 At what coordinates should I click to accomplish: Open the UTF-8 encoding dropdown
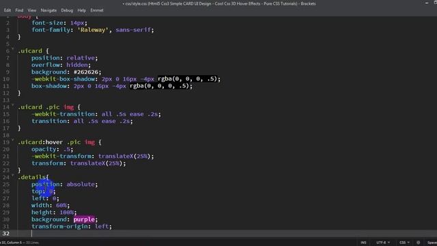tap(383, 243)
